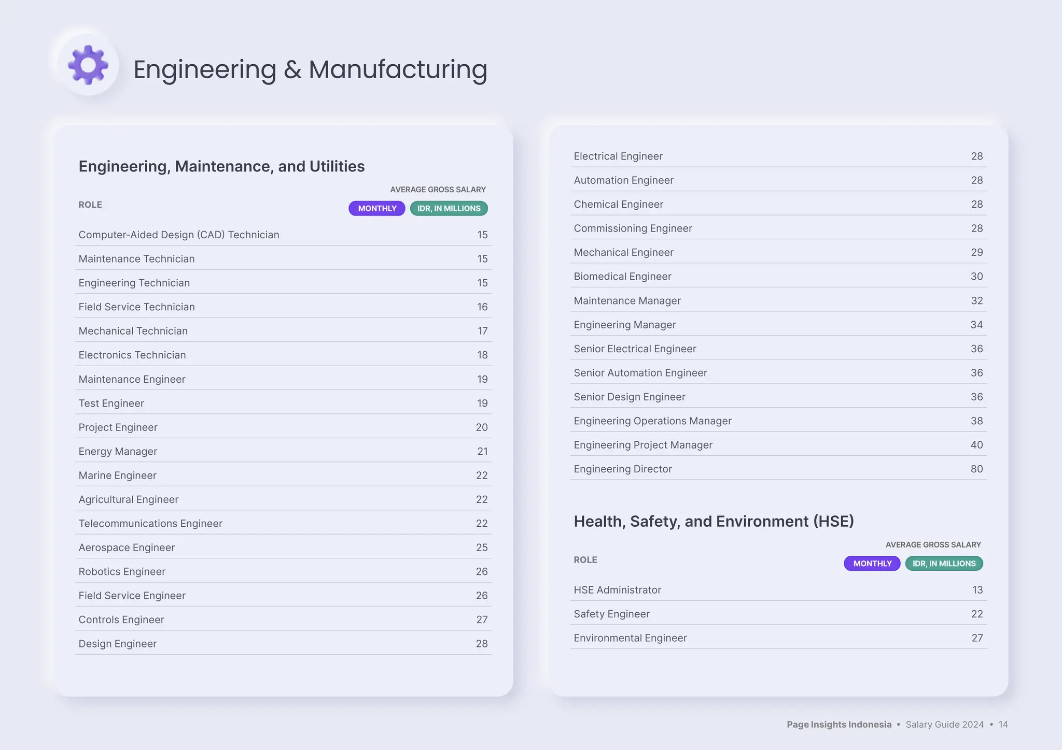Click the Energy Manager salary value 21
Image resolution: width=1062 pixels, height=750 pixels.
483,452
